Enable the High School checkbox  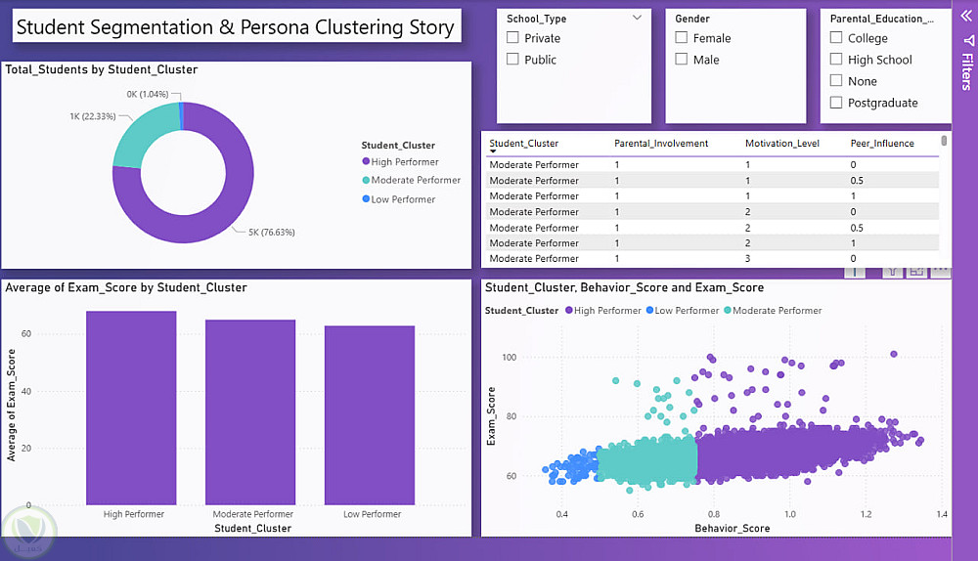[836, 60]
